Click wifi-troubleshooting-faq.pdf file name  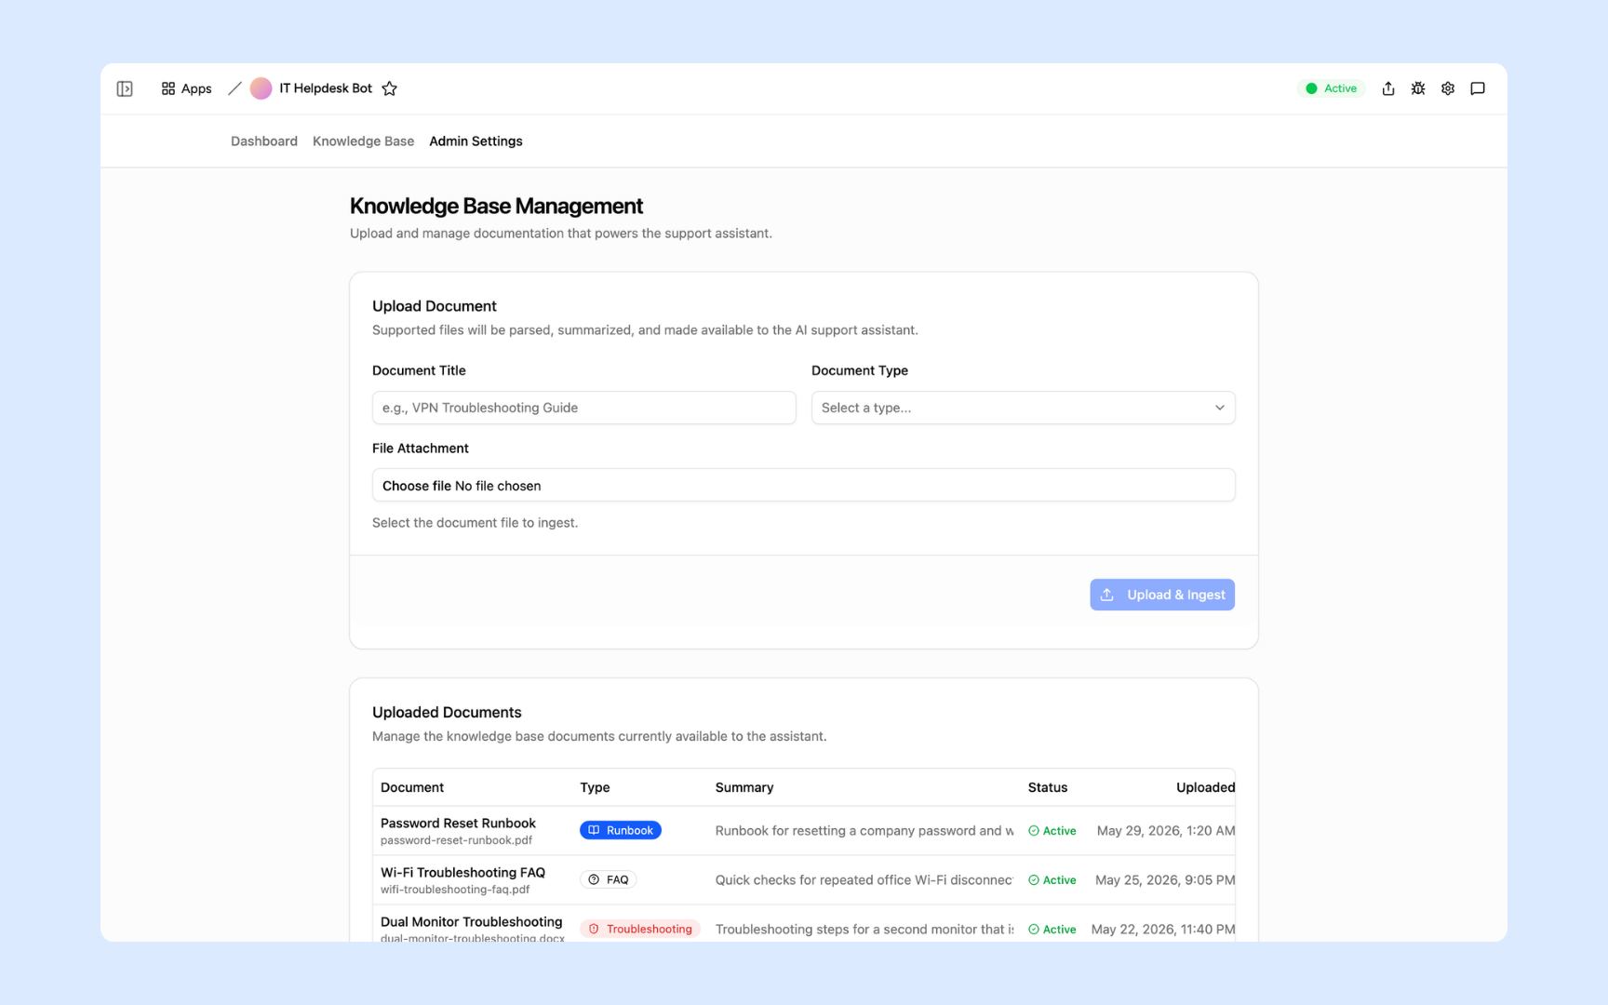[x=455, y=890]
